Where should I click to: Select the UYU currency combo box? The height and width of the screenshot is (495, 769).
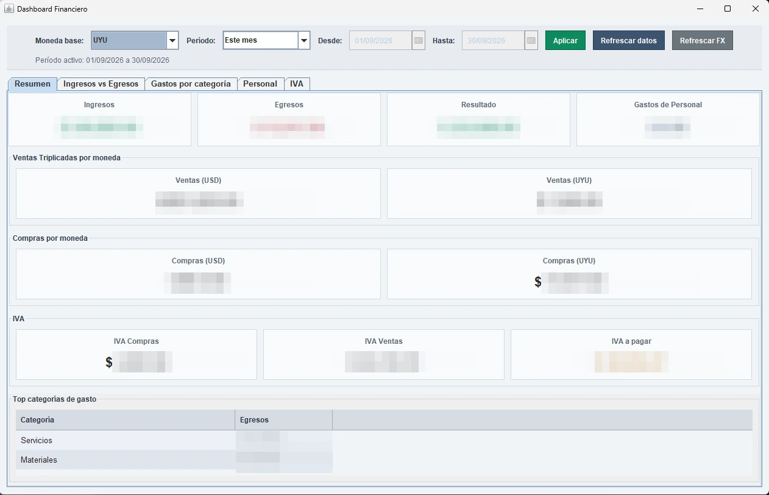[x=135, y=40]
